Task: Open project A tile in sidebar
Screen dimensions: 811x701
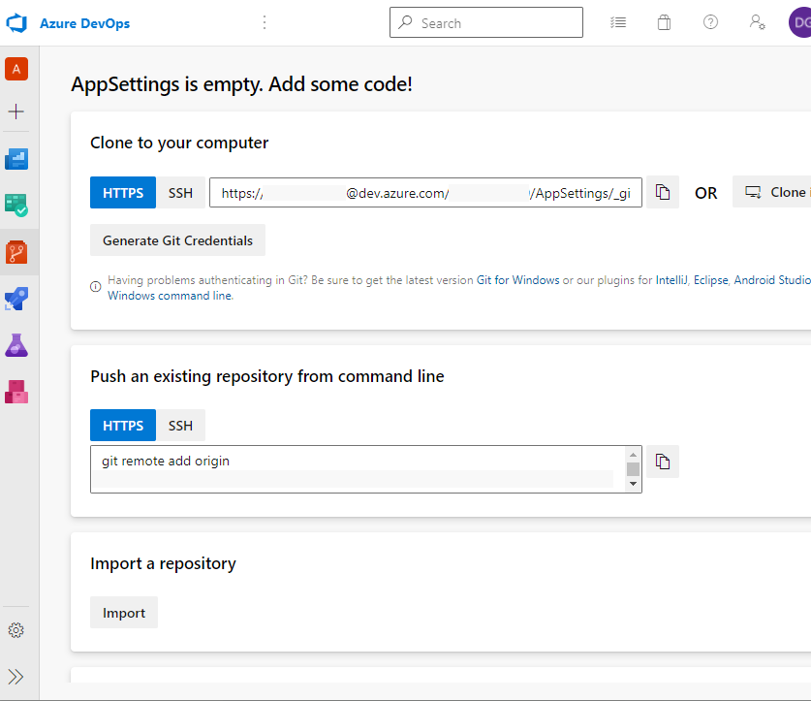Action: [x=16, y=69]
